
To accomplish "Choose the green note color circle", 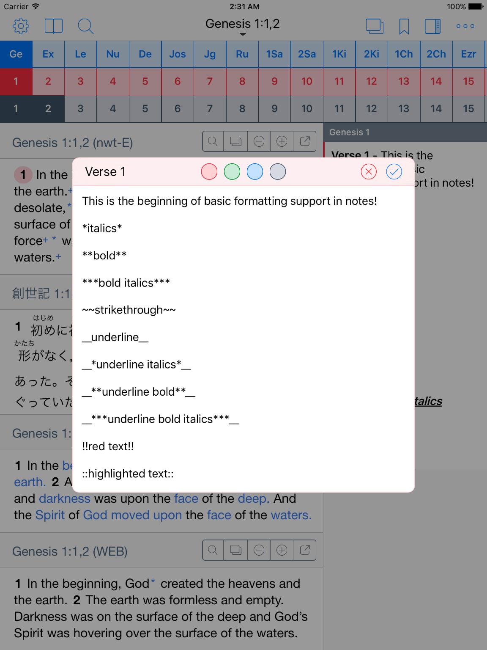I will tap(232, 172).
